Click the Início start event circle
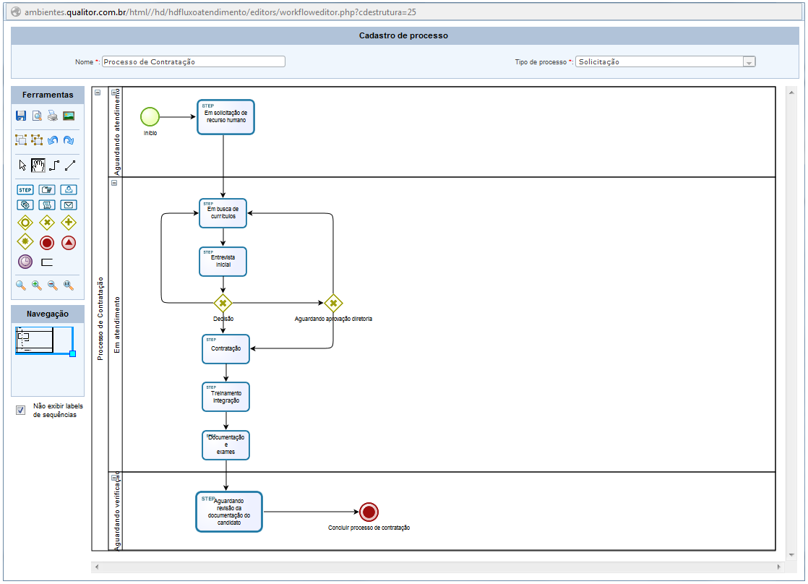 pos(150,116)
